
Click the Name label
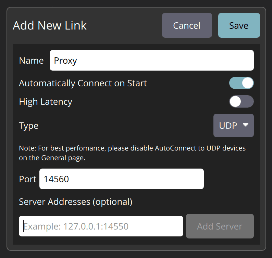pos(31,61)
